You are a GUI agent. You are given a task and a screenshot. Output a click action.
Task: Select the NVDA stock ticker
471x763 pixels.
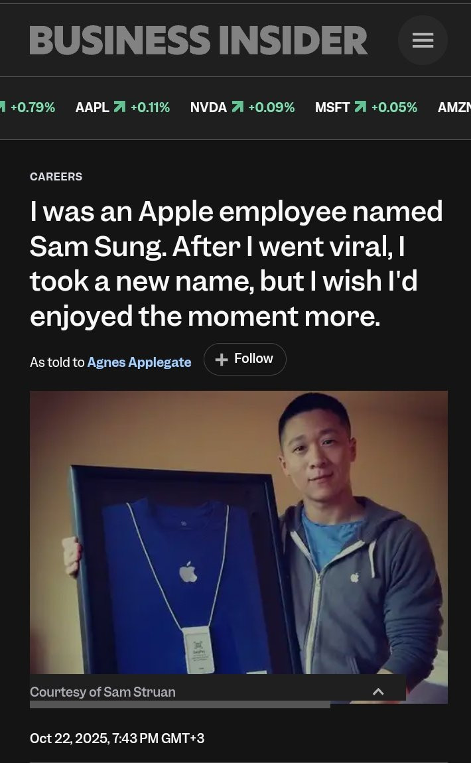[242, 107]
